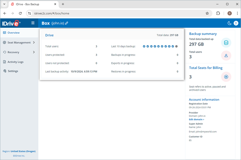Open the browser extensions puzzle icon

[x=218, y=13]
